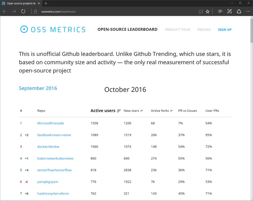Open the Share icon
Viewport: 253px width, 201px height.
(239, 12)
